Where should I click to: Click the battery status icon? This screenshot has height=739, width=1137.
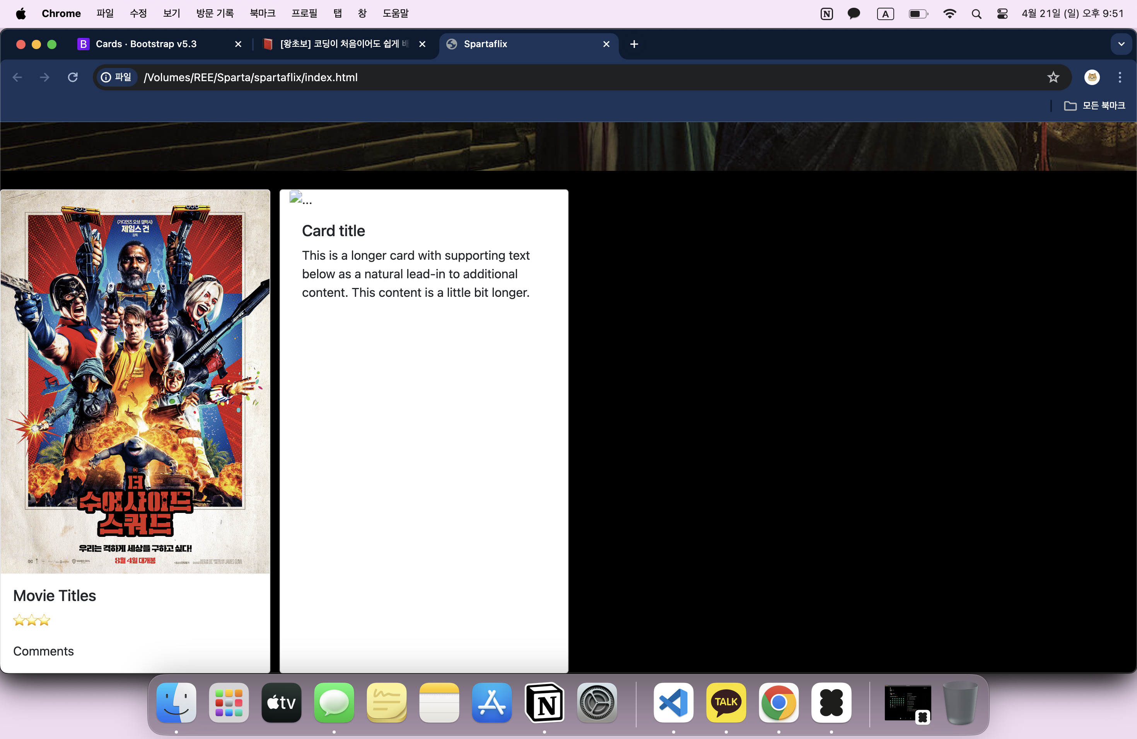[918, 14]
